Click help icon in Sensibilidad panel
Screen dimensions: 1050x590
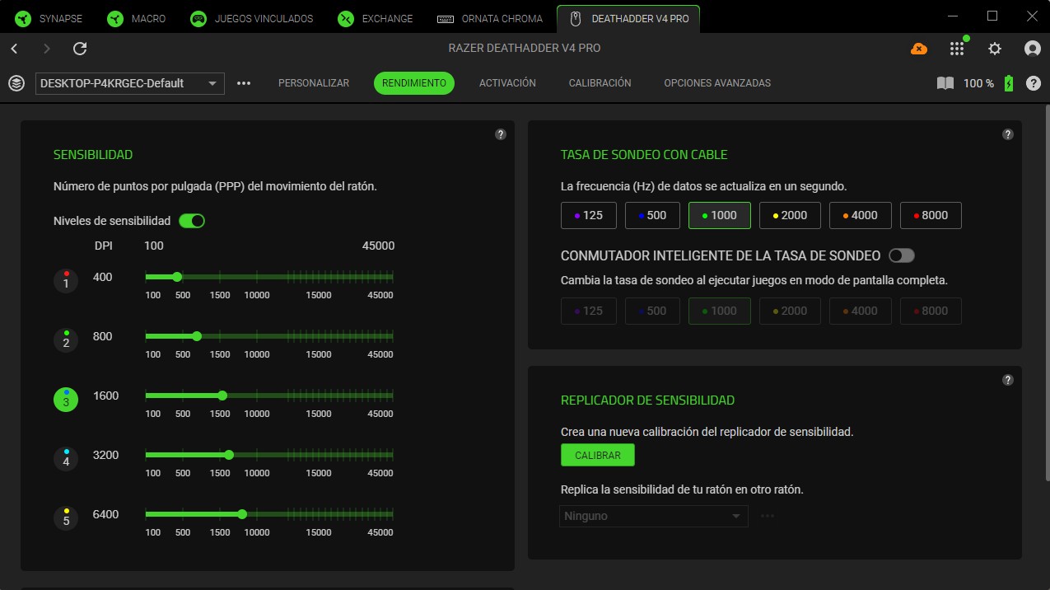(500, 134)
